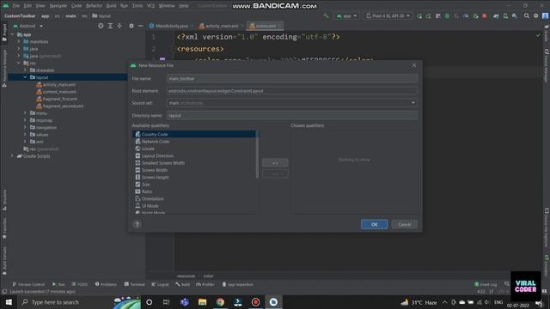Screen dimensions: 550x309
Task: Open Project panel options gear
Action: pyautogui.click(x=131, y=26)
